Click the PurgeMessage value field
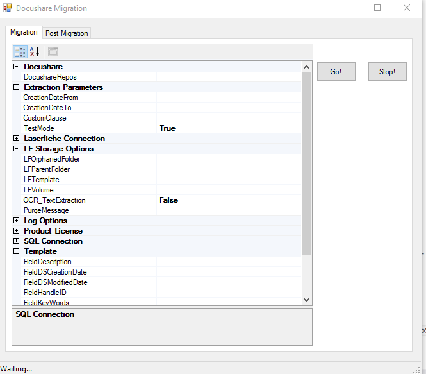This screenshot has height=374, width=426. 229,210
